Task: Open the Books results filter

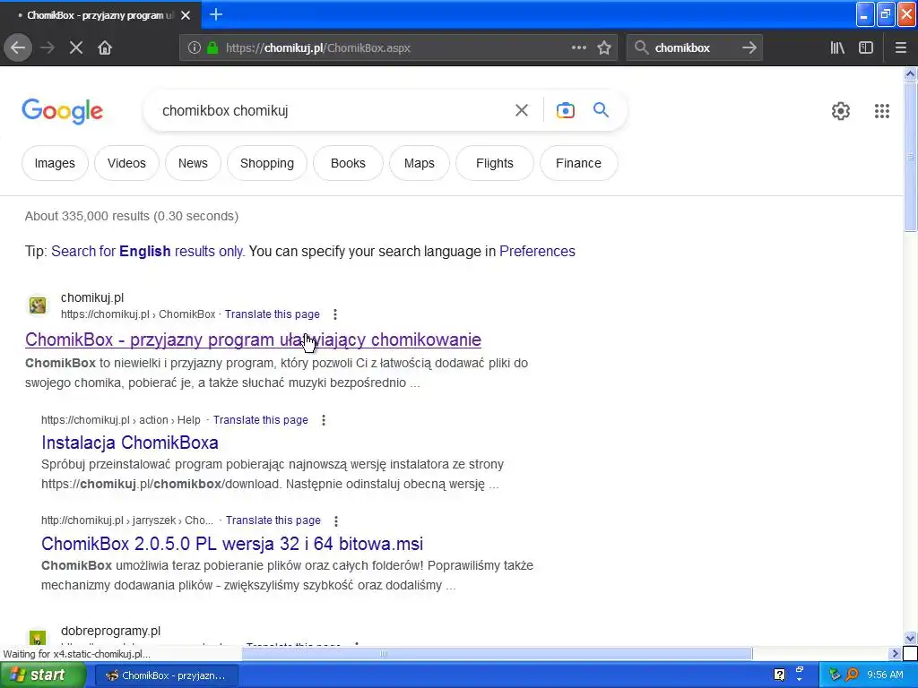Action: tap(349, 163)
